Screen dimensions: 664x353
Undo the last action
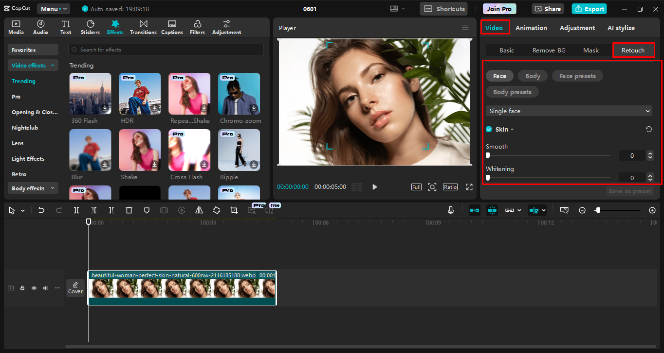point(41,210)
